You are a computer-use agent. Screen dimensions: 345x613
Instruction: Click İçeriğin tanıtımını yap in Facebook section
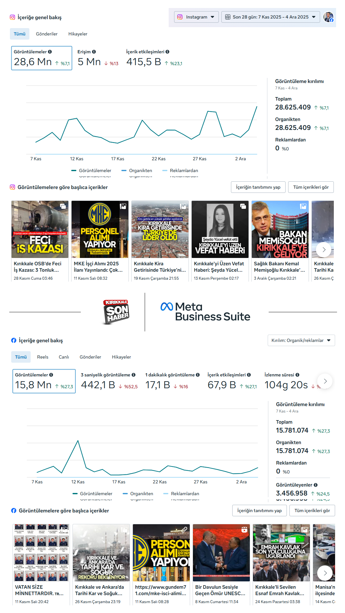(x=259, y=511)
